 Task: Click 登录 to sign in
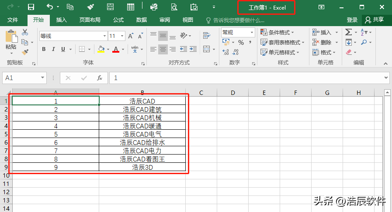point(352,20)
